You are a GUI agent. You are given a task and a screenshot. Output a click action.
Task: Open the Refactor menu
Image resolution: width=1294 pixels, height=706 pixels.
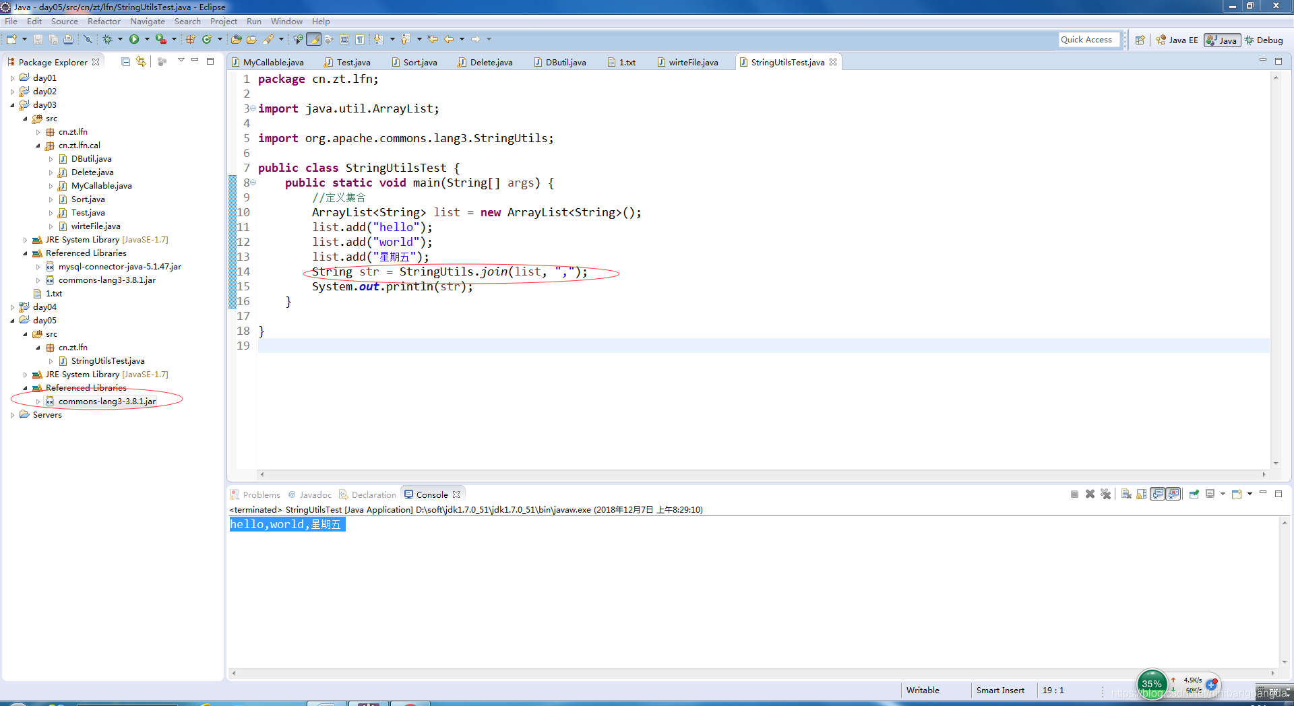click(x=104, y=21)
